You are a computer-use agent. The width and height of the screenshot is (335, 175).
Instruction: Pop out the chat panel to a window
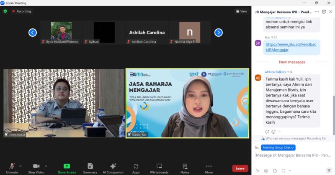(x=324, y=12)
